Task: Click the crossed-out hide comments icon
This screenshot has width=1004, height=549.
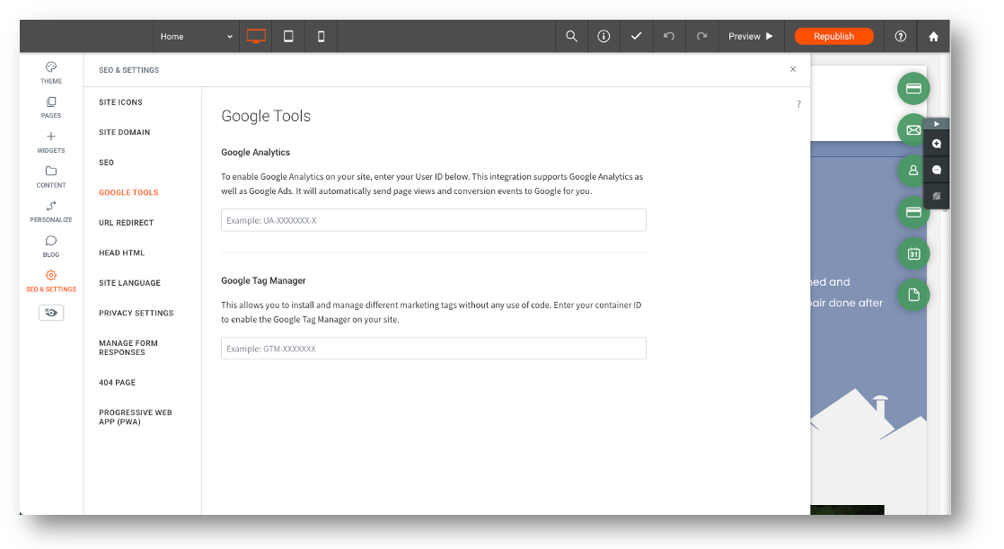Action: pos(936,196)
